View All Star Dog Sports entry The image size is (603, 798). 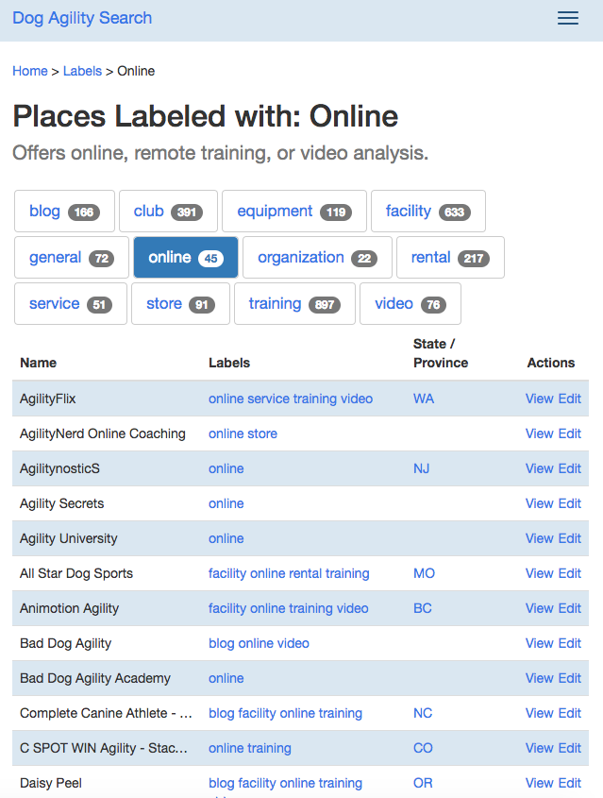[540, 573]
